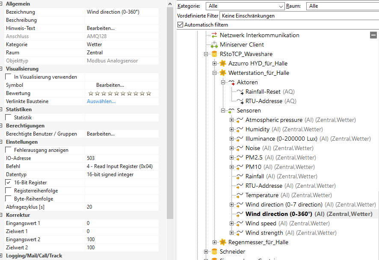Image resolution: width=379 pixels, height=260 pixels.
Task: Expand the Regenmesser_für_Halle node
Action: 214,242
